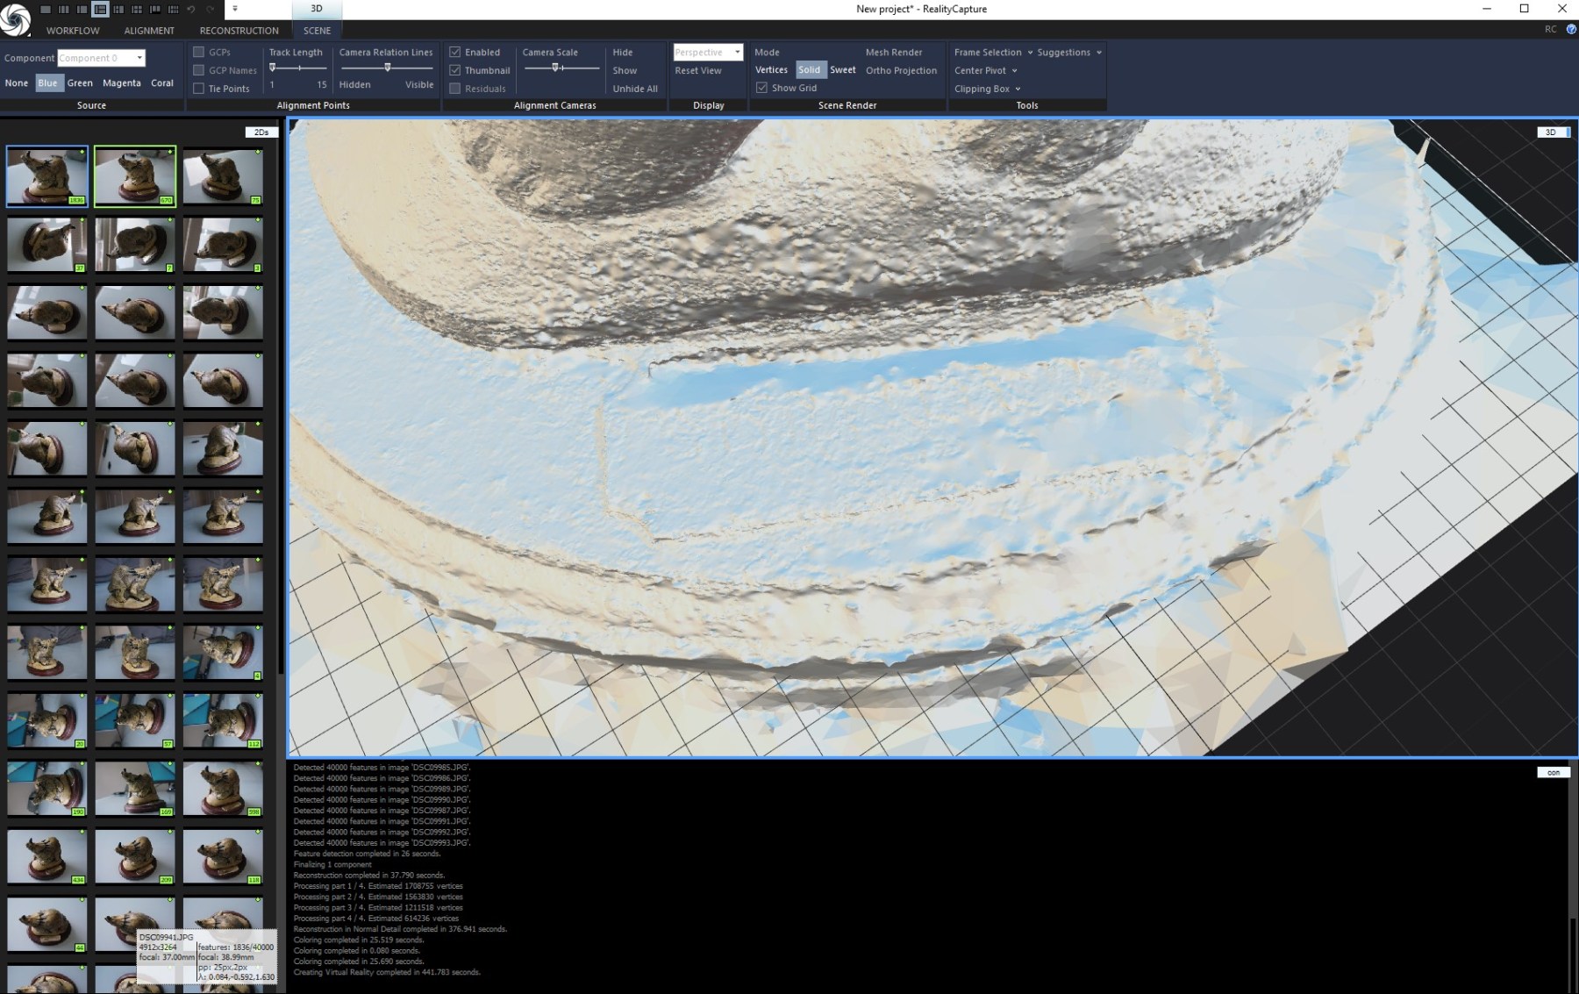Switch to the RECONSTRUCTION ribbon tab
Image resolution: width=1579 pixels, height=994 pixels.
238,30
